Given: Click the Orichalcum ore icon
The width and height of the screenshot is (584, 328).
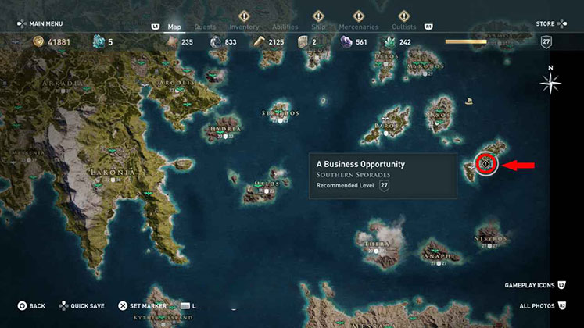Looking at the screenshot, I should click(99, 41).
